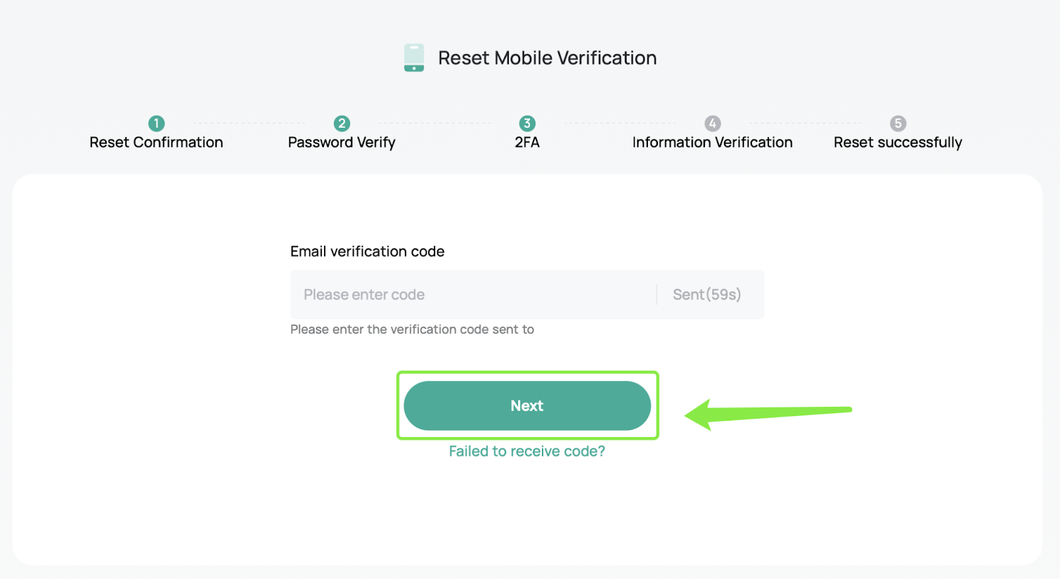This screenshot has height=579, width=1060.
Task: Click the mobile phone icon beside the title
Action: coord(414,58)
